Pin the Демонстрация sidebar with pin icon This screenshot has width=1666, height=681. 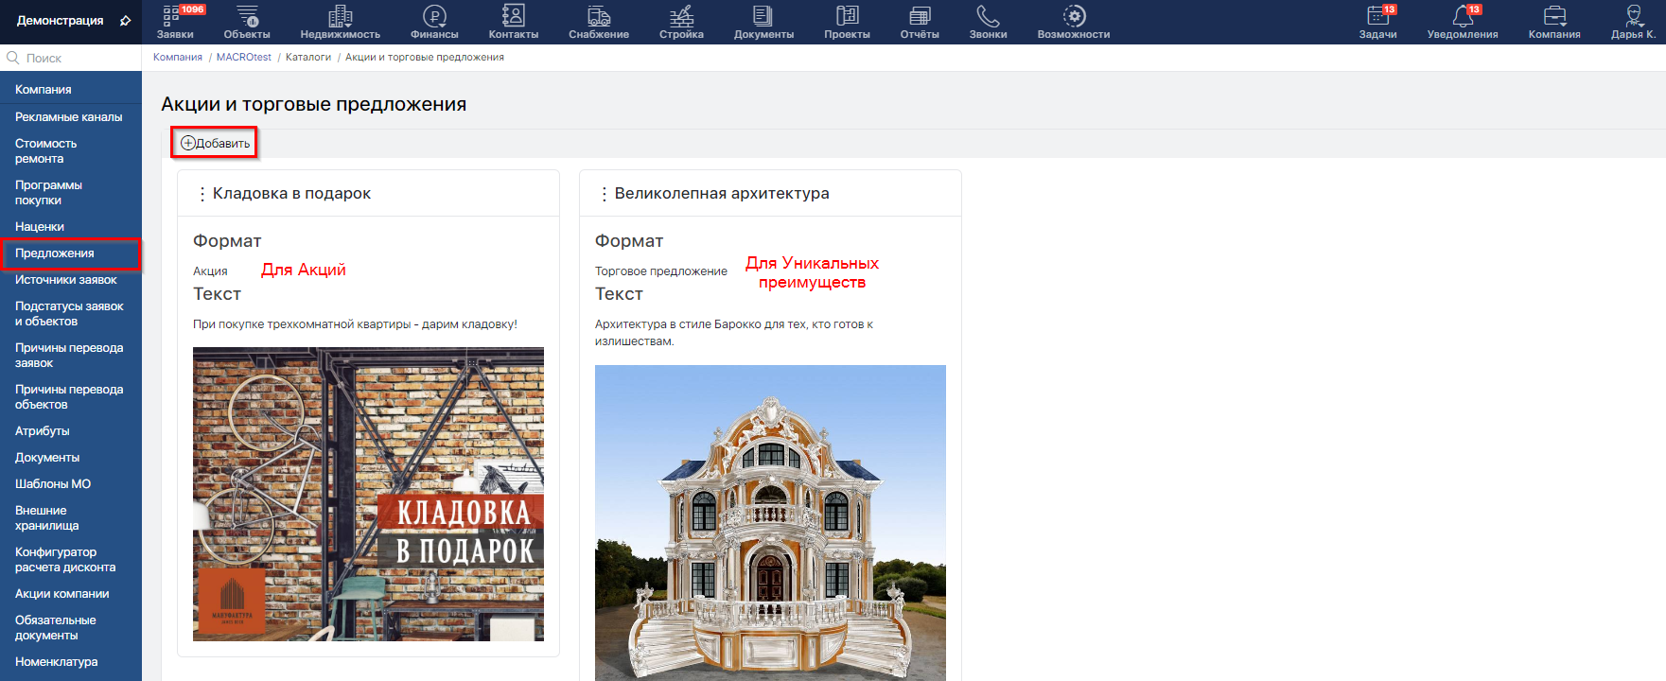pyautogui.click(x=125, y=21)
